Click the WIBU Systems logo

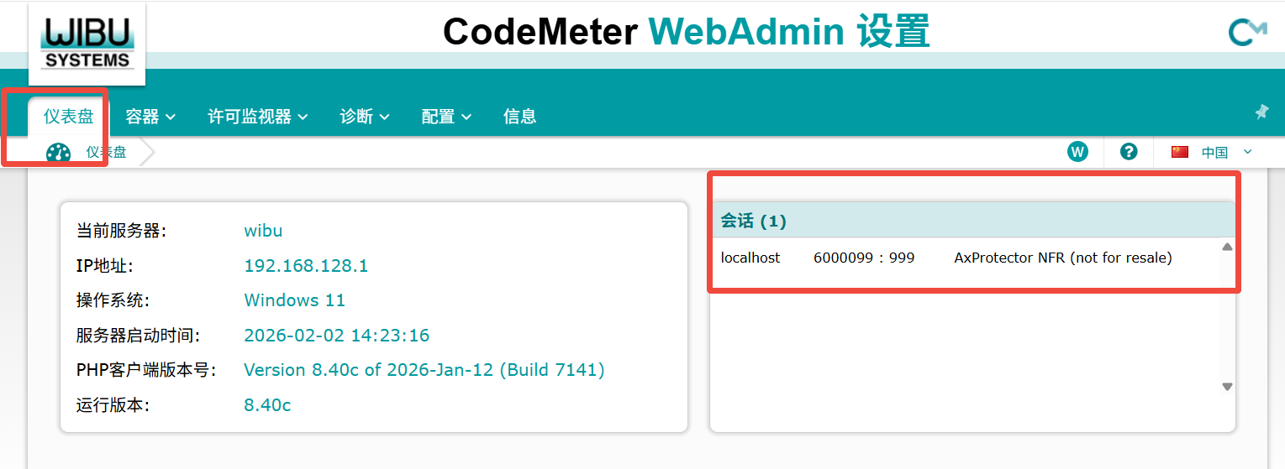pyautogui.click(x=87, y=43)
